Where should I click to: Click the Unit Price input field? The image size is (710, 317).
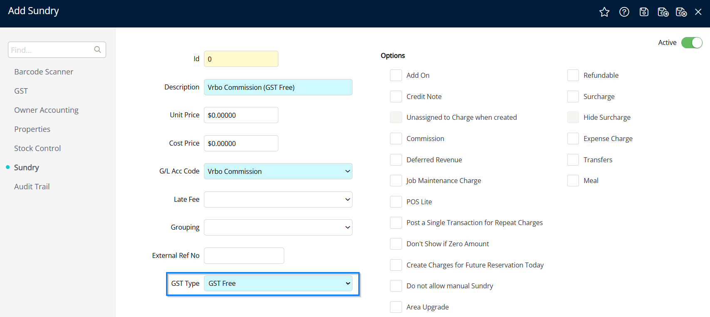click(x=241, y=115)
